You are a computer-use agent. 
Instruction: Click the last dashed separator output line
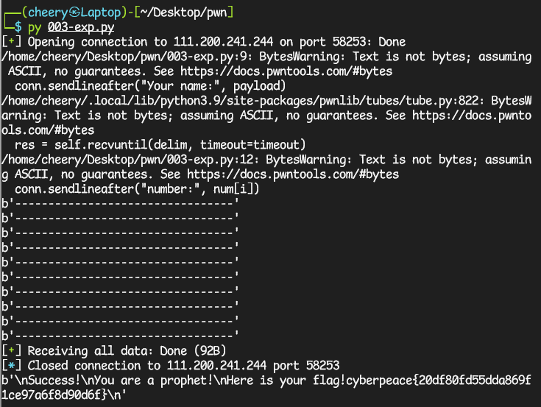point(120,336)
